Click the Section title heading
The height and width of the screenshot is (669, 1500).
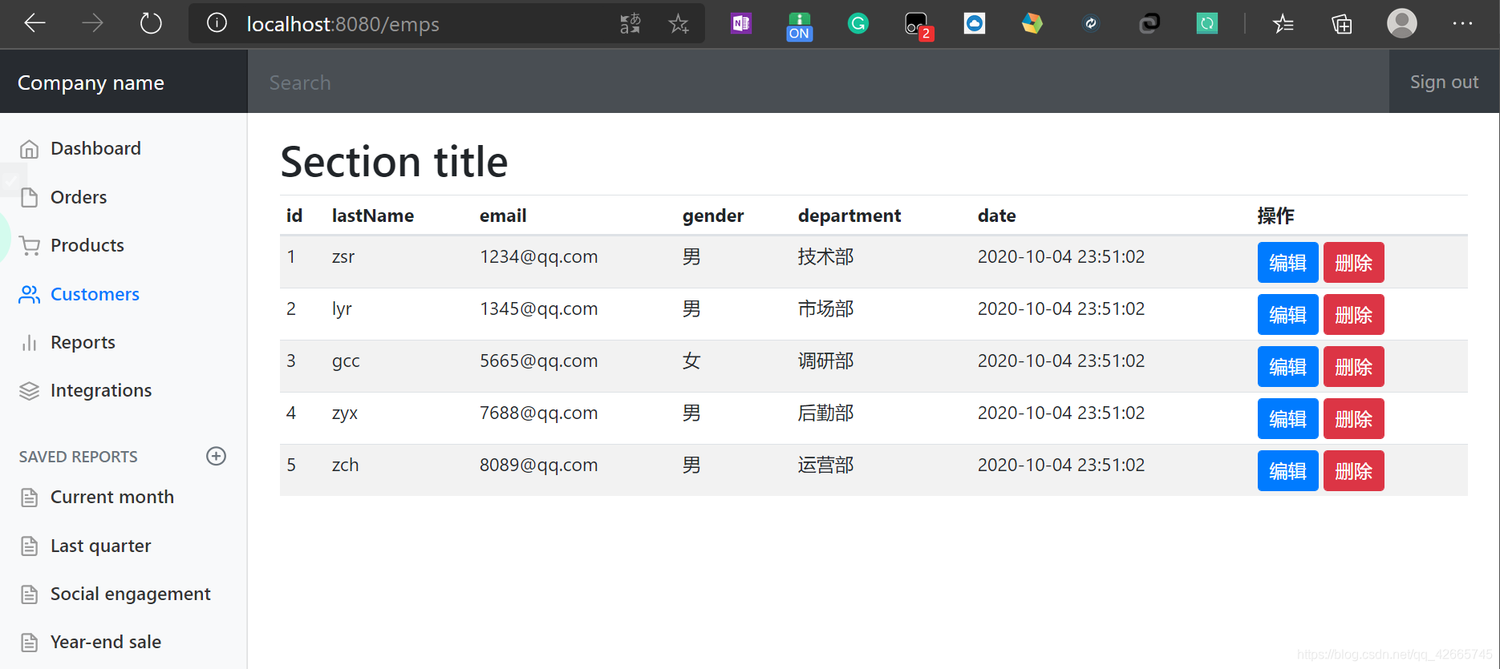click(x=394, y=161)
